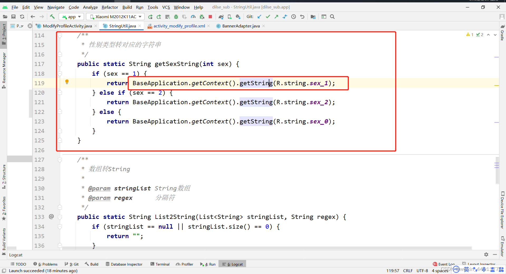Click the Save All icon

13,17
